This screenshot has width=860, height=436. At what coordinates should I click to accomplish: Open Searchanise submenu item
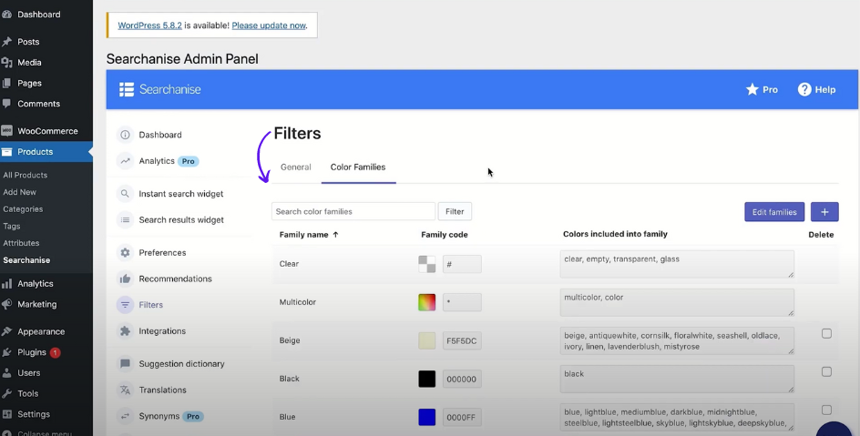(26, 260)
